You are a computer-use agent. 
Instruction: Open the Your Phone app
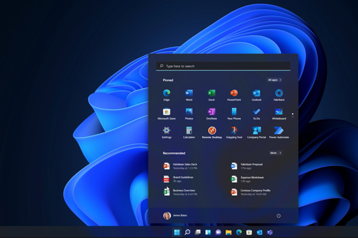click(234, 114)
